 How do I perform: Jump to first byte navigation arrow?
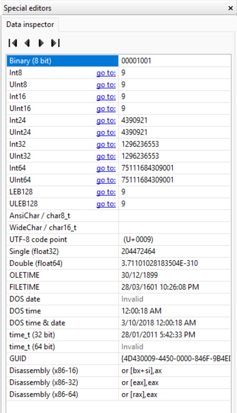pos(13,43)
